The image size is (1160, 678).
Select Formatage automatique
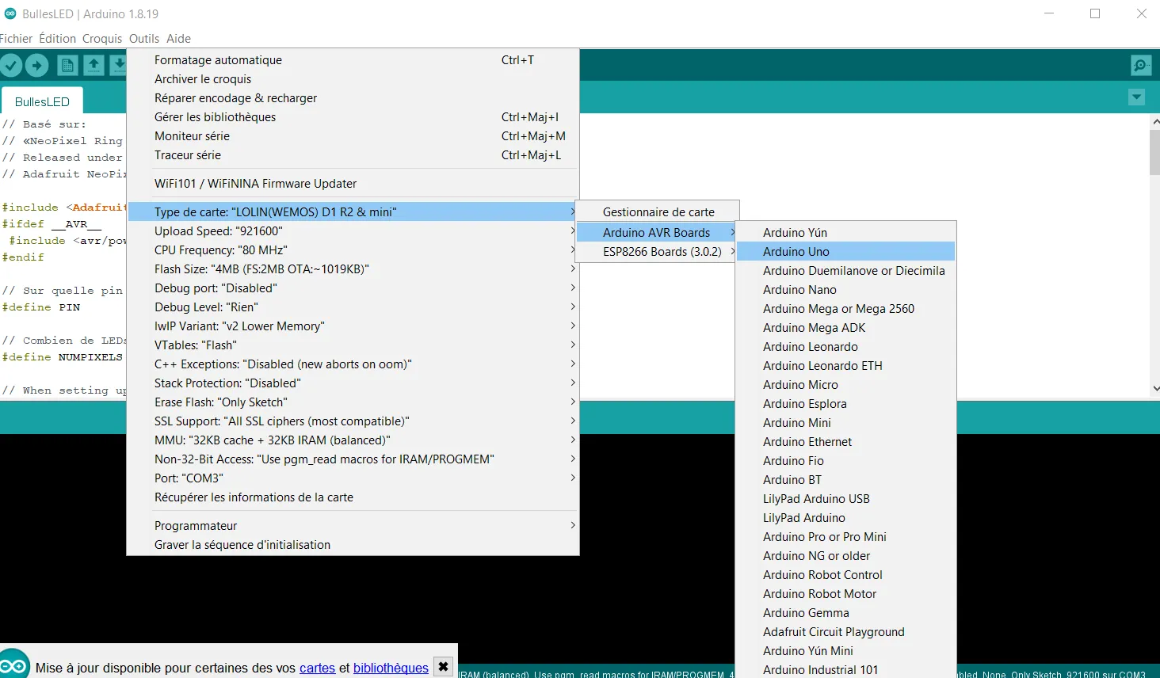tap(353, 60)
